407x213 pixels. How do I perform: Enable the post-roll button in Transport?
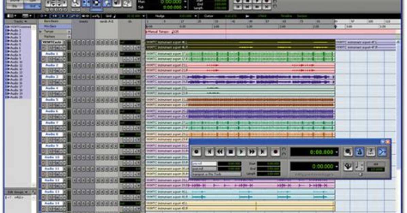tap(204, 169)
